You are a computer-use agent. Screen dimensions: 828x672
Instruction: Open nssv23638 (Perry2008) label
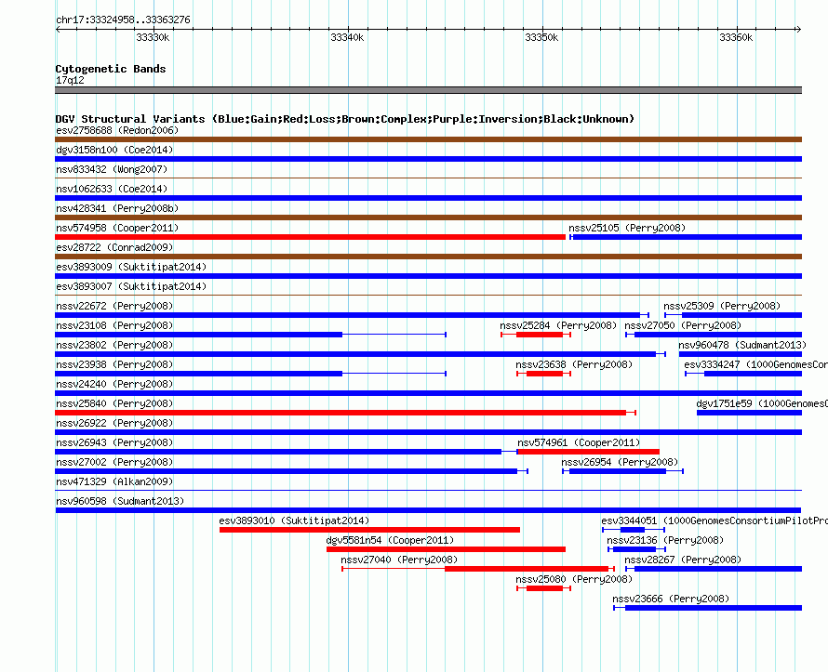click(574, 364)
